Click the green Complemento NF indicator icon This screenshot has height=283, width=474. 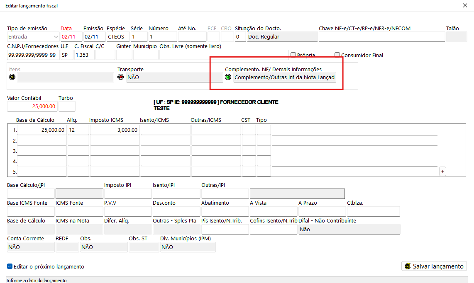point(228,77)
